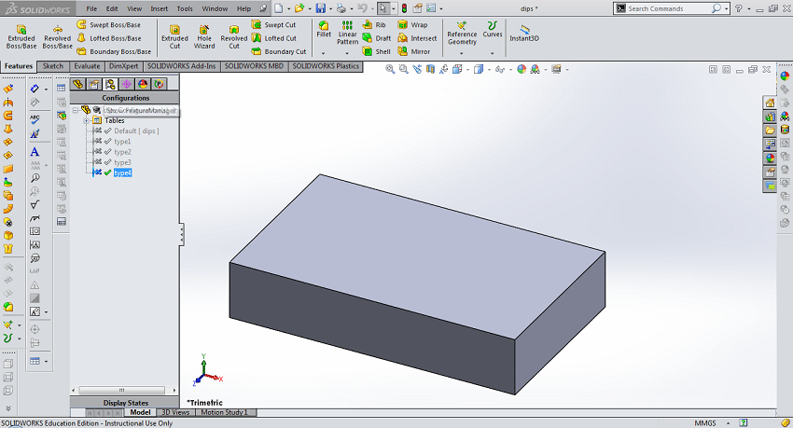Switch to the 3D Views tab
This screenshot has height=428, width=793.
175,412
